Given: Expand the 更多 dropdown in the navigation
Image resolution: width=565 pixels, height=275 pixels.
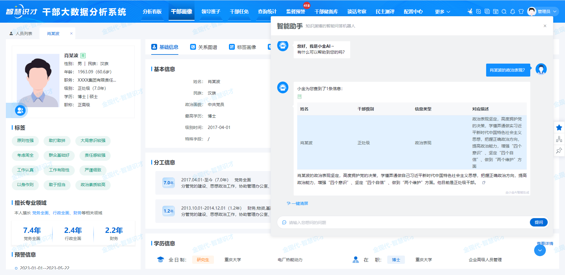Looking at the screenshot, I should click(442, 11).
